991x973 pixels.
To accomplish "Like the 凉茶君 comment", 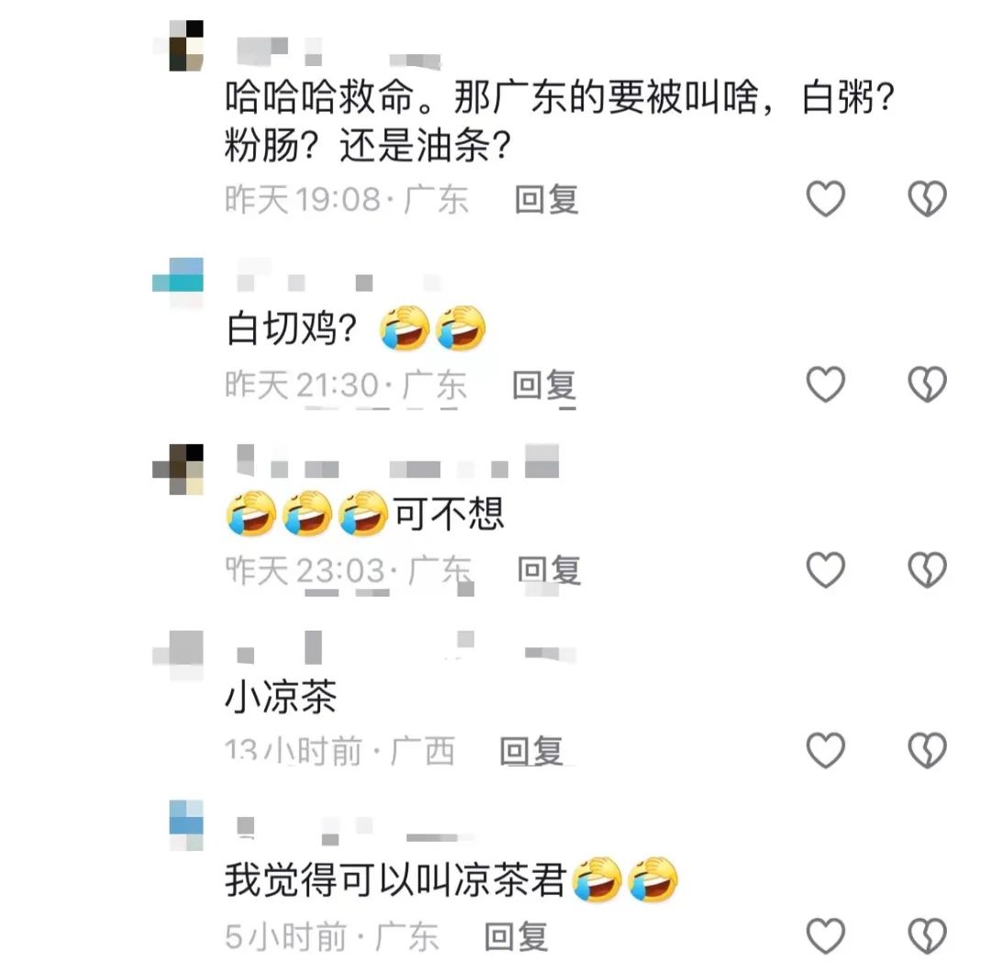I will pyautogui.click(x=826, y=935).
